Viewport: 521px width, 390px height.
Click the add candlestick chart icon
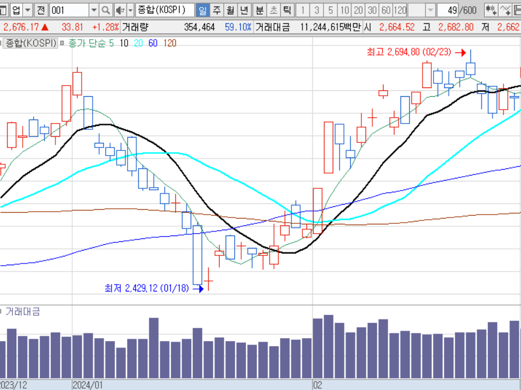(491, 10)
